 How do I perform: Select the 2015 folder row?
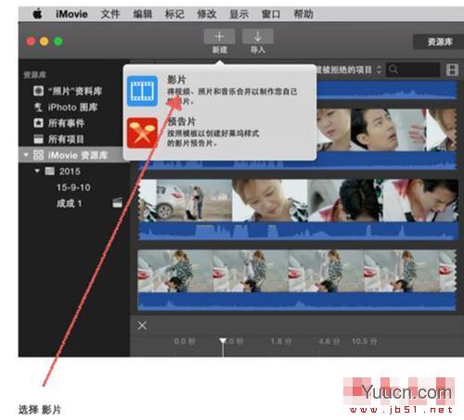[x=74, y=171]
